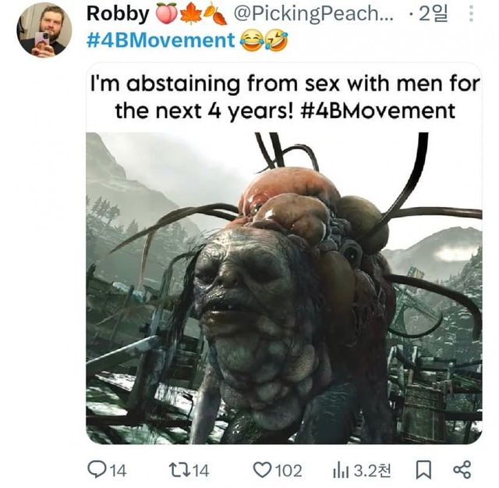Open the view analytics bar-chart icon
Image resolution: width=499 pixels, height=488 pixels.
(341, 469)
